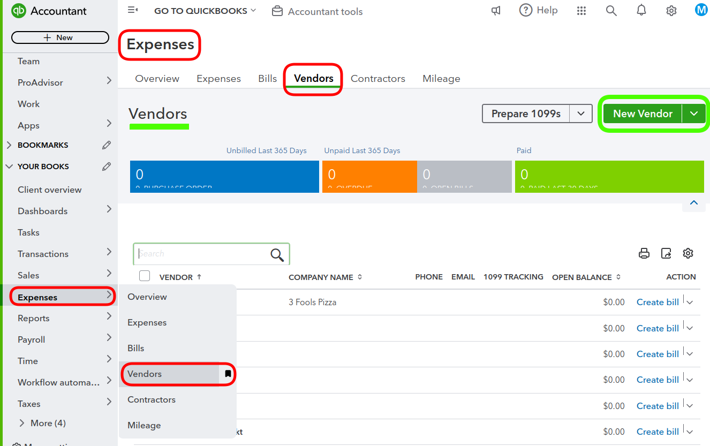Screen dimensions: 710x446
Task: Switch to the Mileage tab
Action: 441,79
